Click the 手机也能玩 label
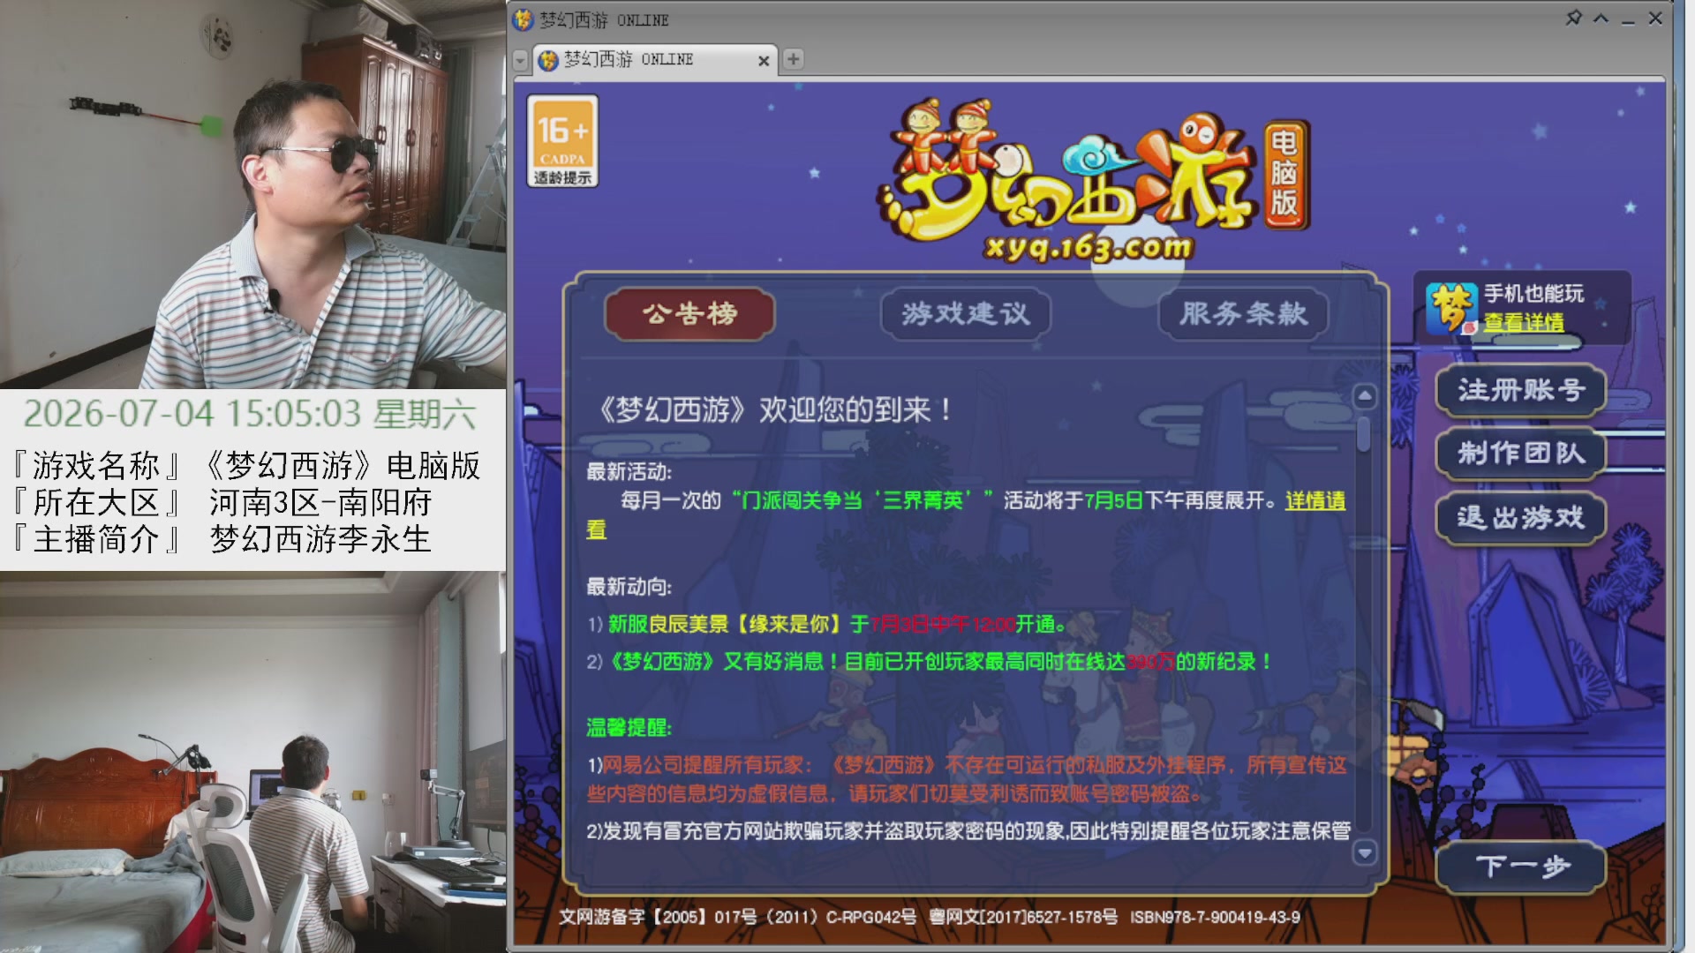The image size is (1695, 953). 1533,294
